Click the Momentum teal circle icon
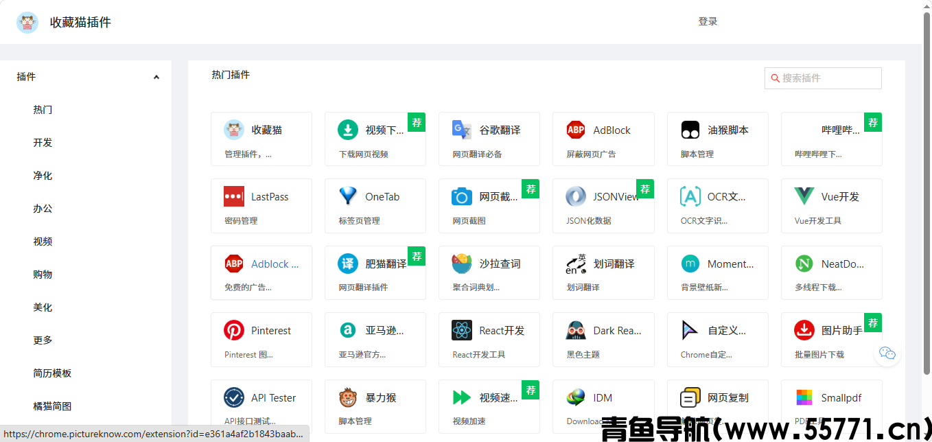 (x=690, y=264)
